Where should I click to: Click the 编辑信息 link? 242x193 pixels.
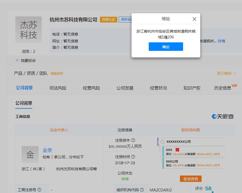[57, 73]
